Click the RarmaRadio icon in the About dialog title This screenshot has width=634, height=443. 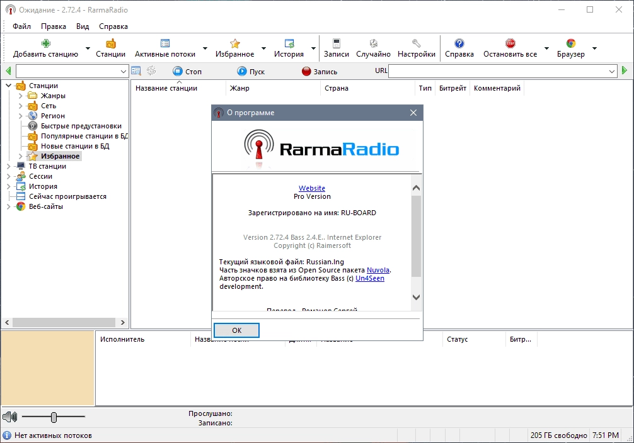point(219,113)
